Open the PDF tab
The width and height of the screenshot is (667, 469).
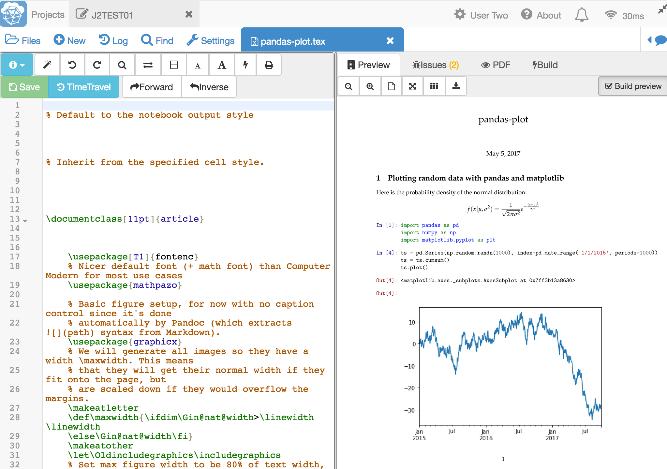(495, 65)
